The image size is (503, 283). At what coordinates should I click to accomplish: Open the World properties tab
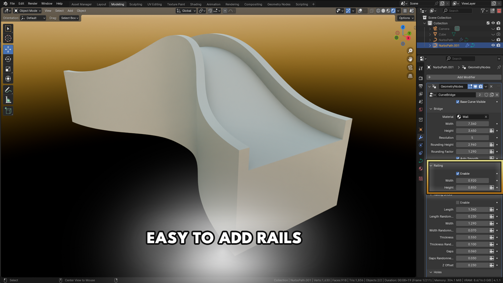point(421,110)
